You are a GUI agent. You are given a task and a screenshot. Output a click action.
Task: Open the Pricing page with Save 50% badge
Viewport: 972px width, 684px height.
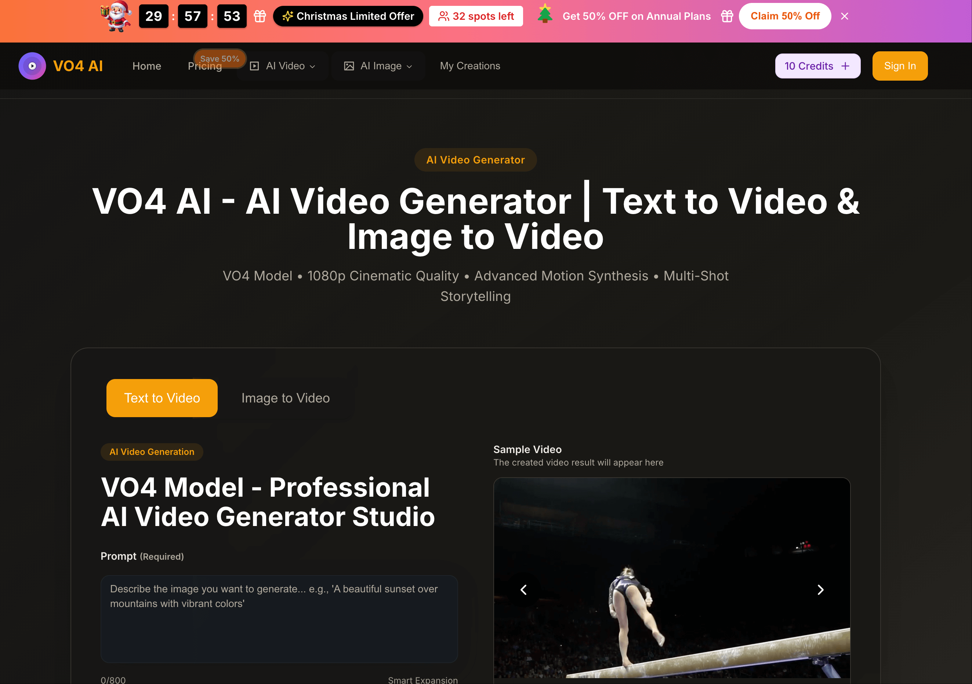coord(204,66)
